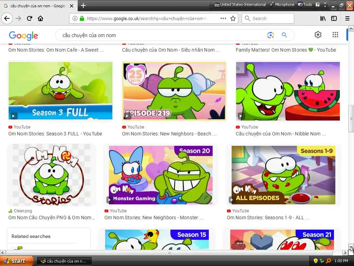Image resolution: width=354 pixels, height=266 pixels.
Task: Toggle the browser sidebar view
Action: point(334,18)
